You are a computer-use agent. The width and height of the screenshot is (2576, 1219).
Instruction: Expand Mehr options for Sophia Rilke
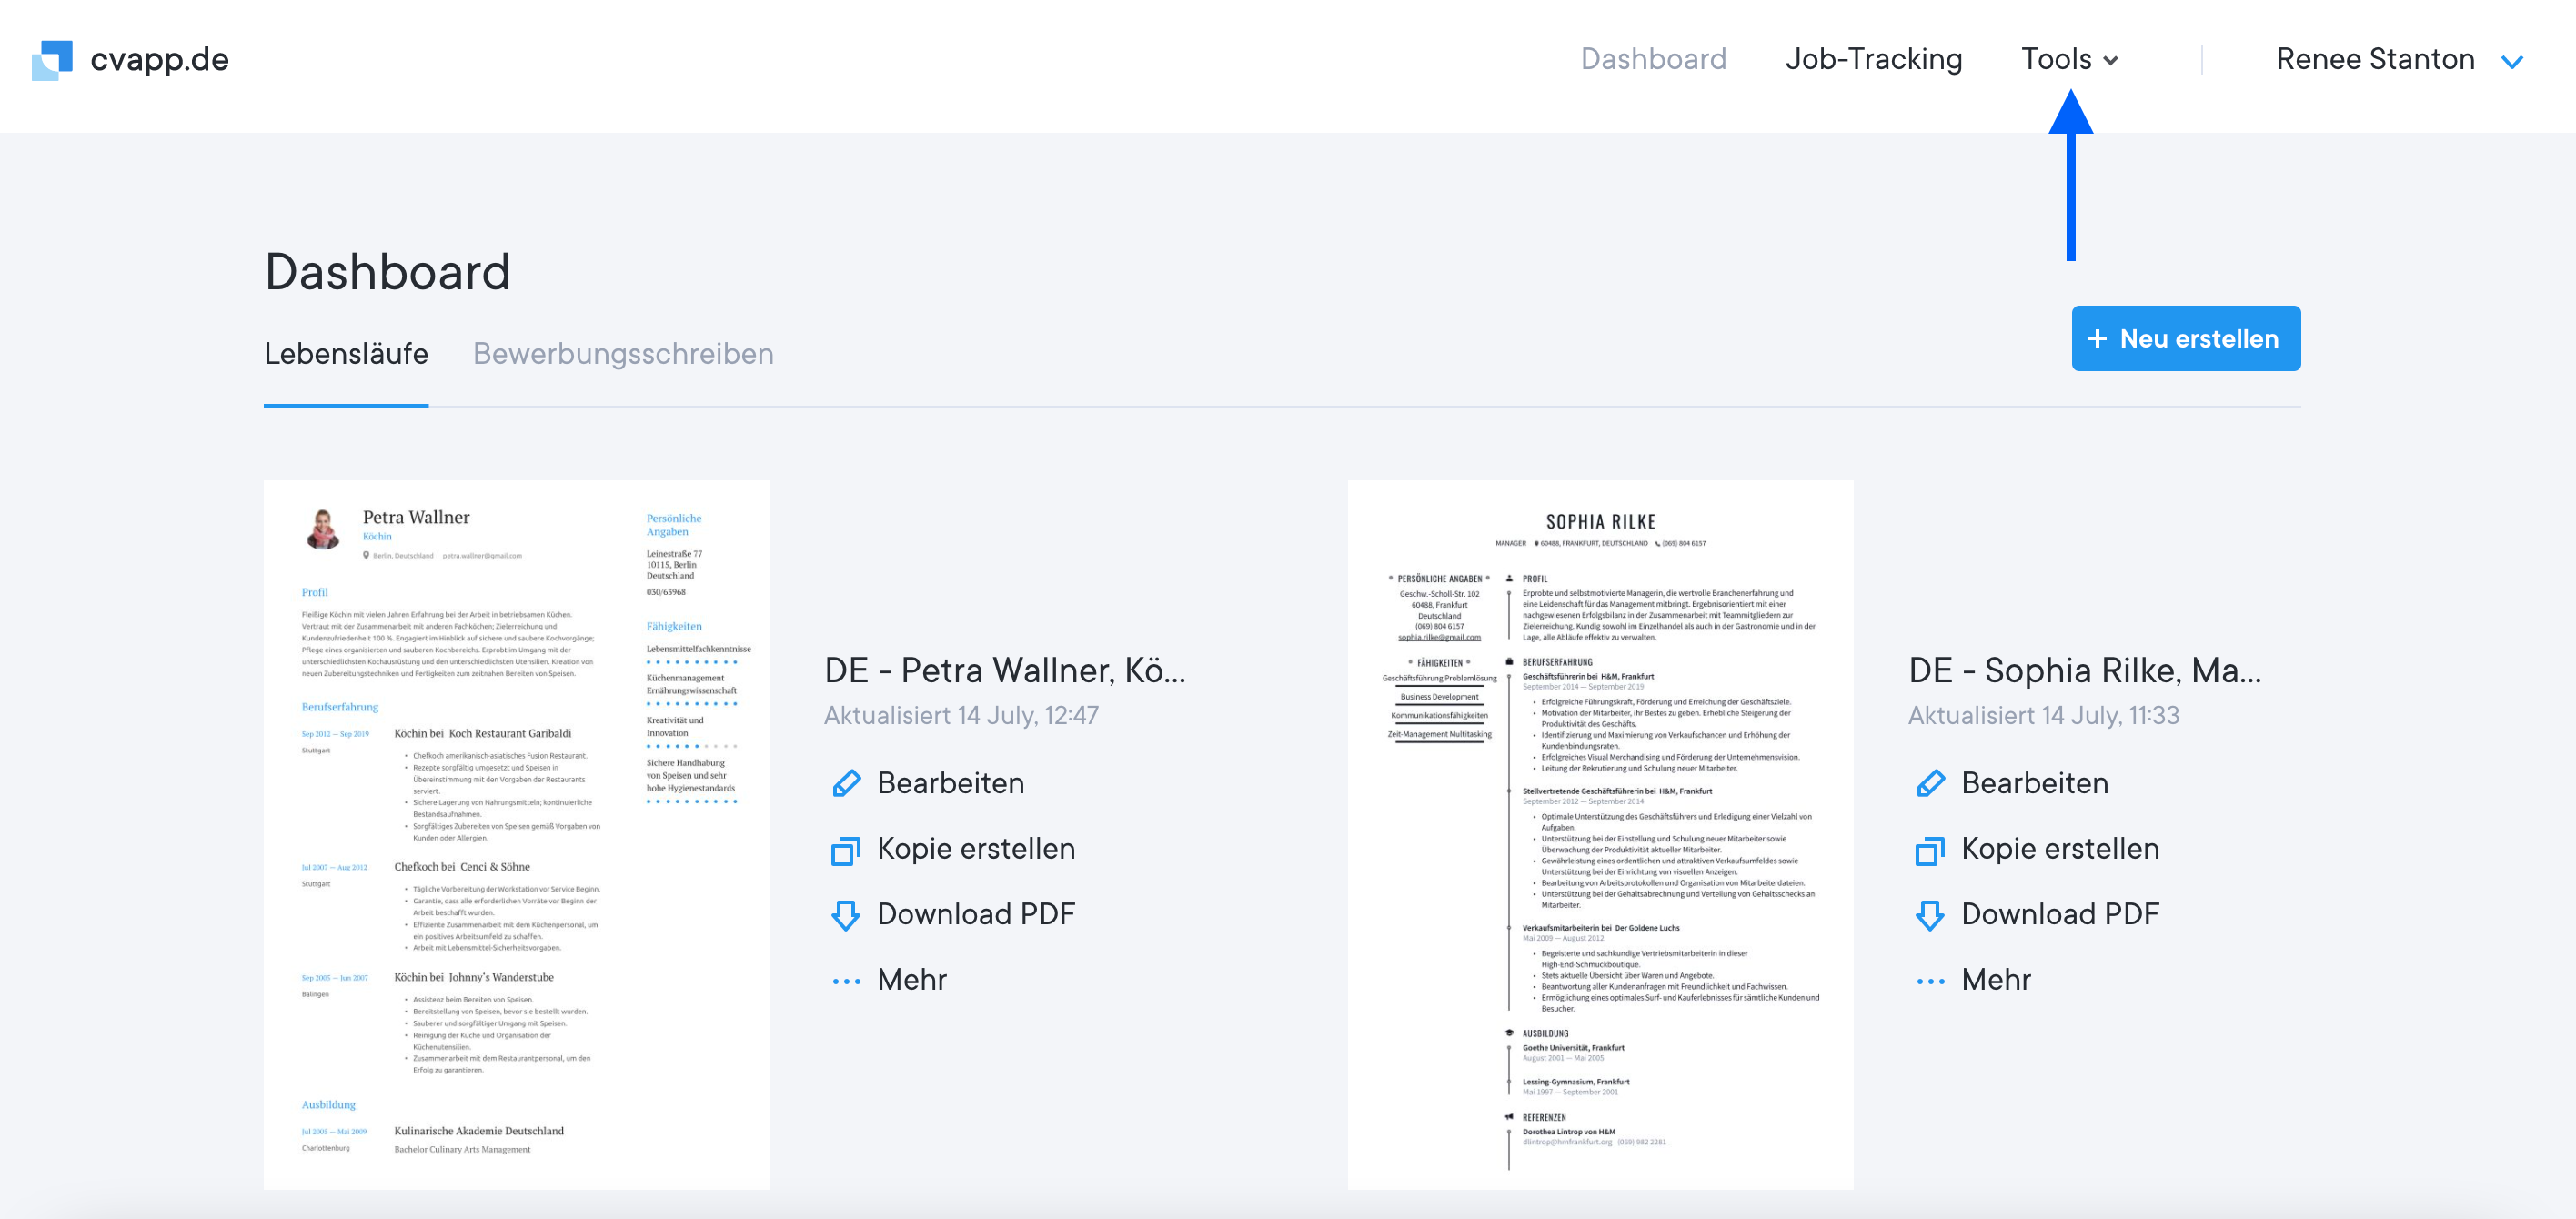coord(1995,980)
